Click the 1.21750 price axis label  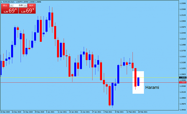coord(183,51)
